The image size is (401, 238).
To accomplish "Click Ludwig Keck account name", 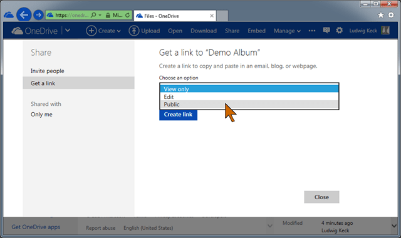I will (363, 31).
